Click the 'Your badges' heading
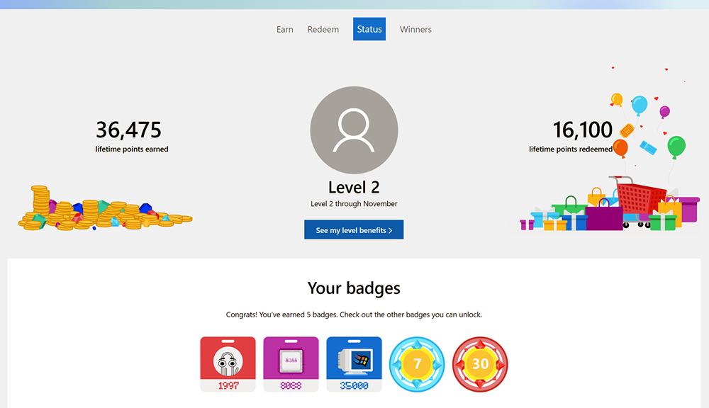Image resolution: width=709 pixels, height=408 pixels. (x=354, y=288)
